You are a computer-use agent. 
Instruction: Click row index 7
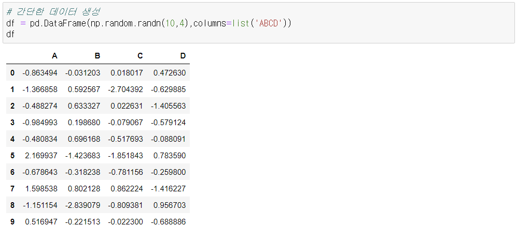click(12, 189)
